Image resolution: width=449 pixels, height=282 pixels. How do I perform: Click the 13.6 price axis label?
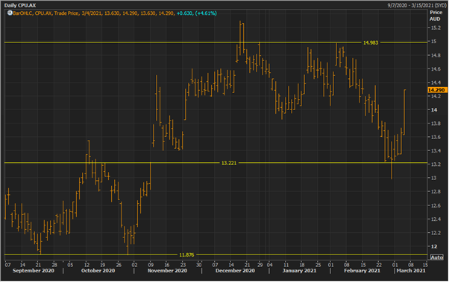pyautogui.click(x=436, y=137)
